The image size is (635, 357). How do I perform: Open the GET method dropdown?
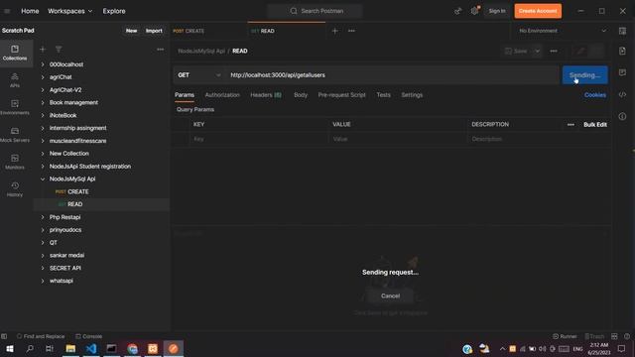[199, 75]
